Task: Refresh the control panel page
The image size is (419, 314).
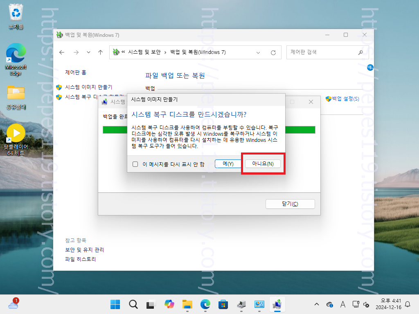Action: point(273,53)
